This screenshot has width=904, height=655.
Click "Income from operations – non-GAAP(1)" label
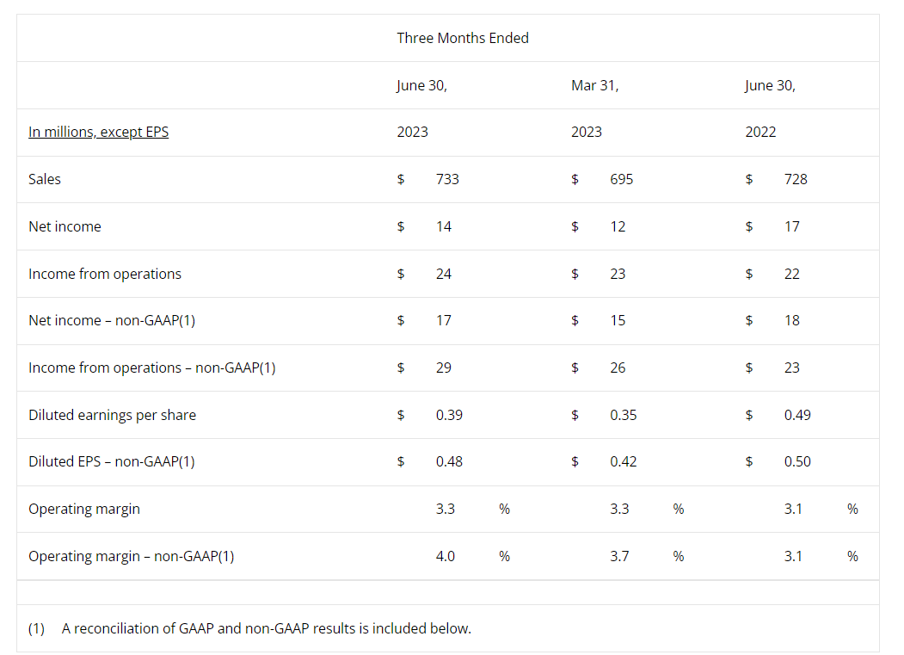coord(152,368)
